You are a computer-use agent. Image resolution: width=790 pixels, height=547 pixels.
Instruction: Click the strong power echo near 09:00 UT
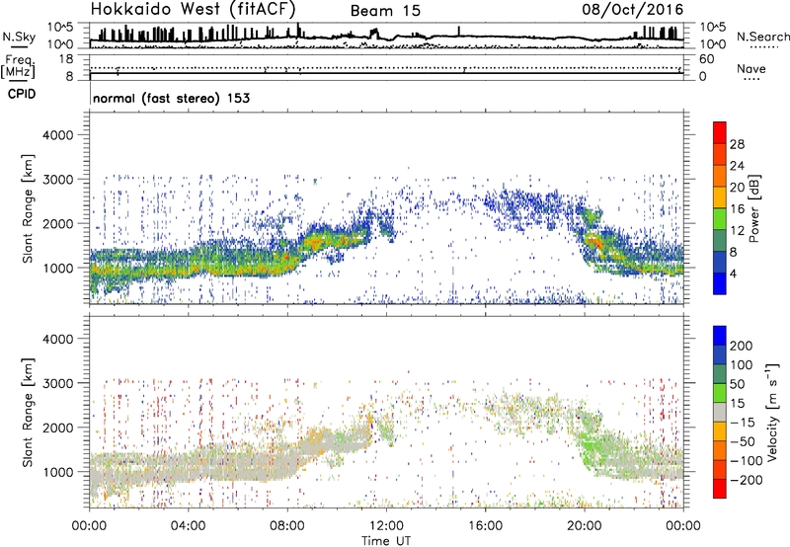coord(315,244)
